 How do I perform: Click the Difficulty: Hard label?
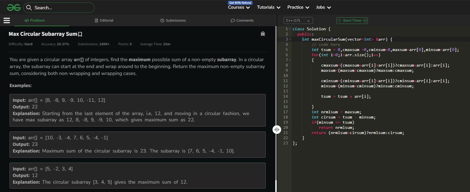pos(20,44)
